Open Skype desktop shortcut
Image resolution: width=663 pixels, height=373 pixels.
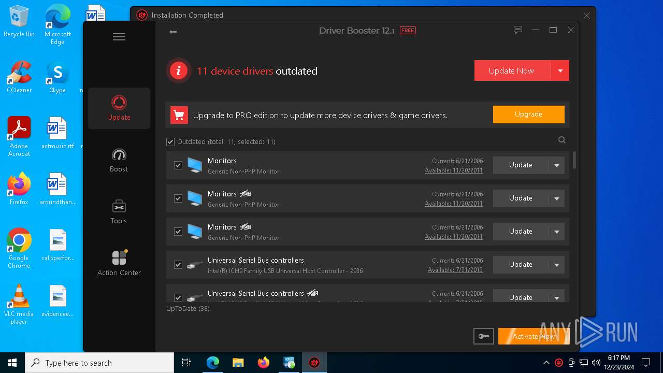(57, 77)
